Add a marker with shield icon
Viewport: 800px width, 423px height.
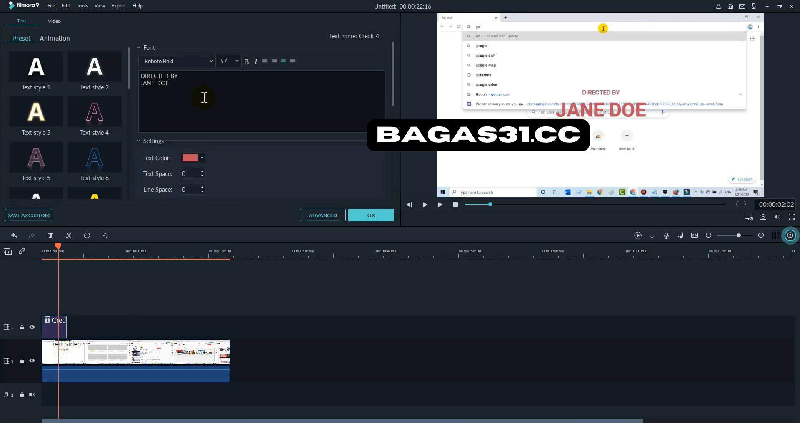[x=652, y=235]
